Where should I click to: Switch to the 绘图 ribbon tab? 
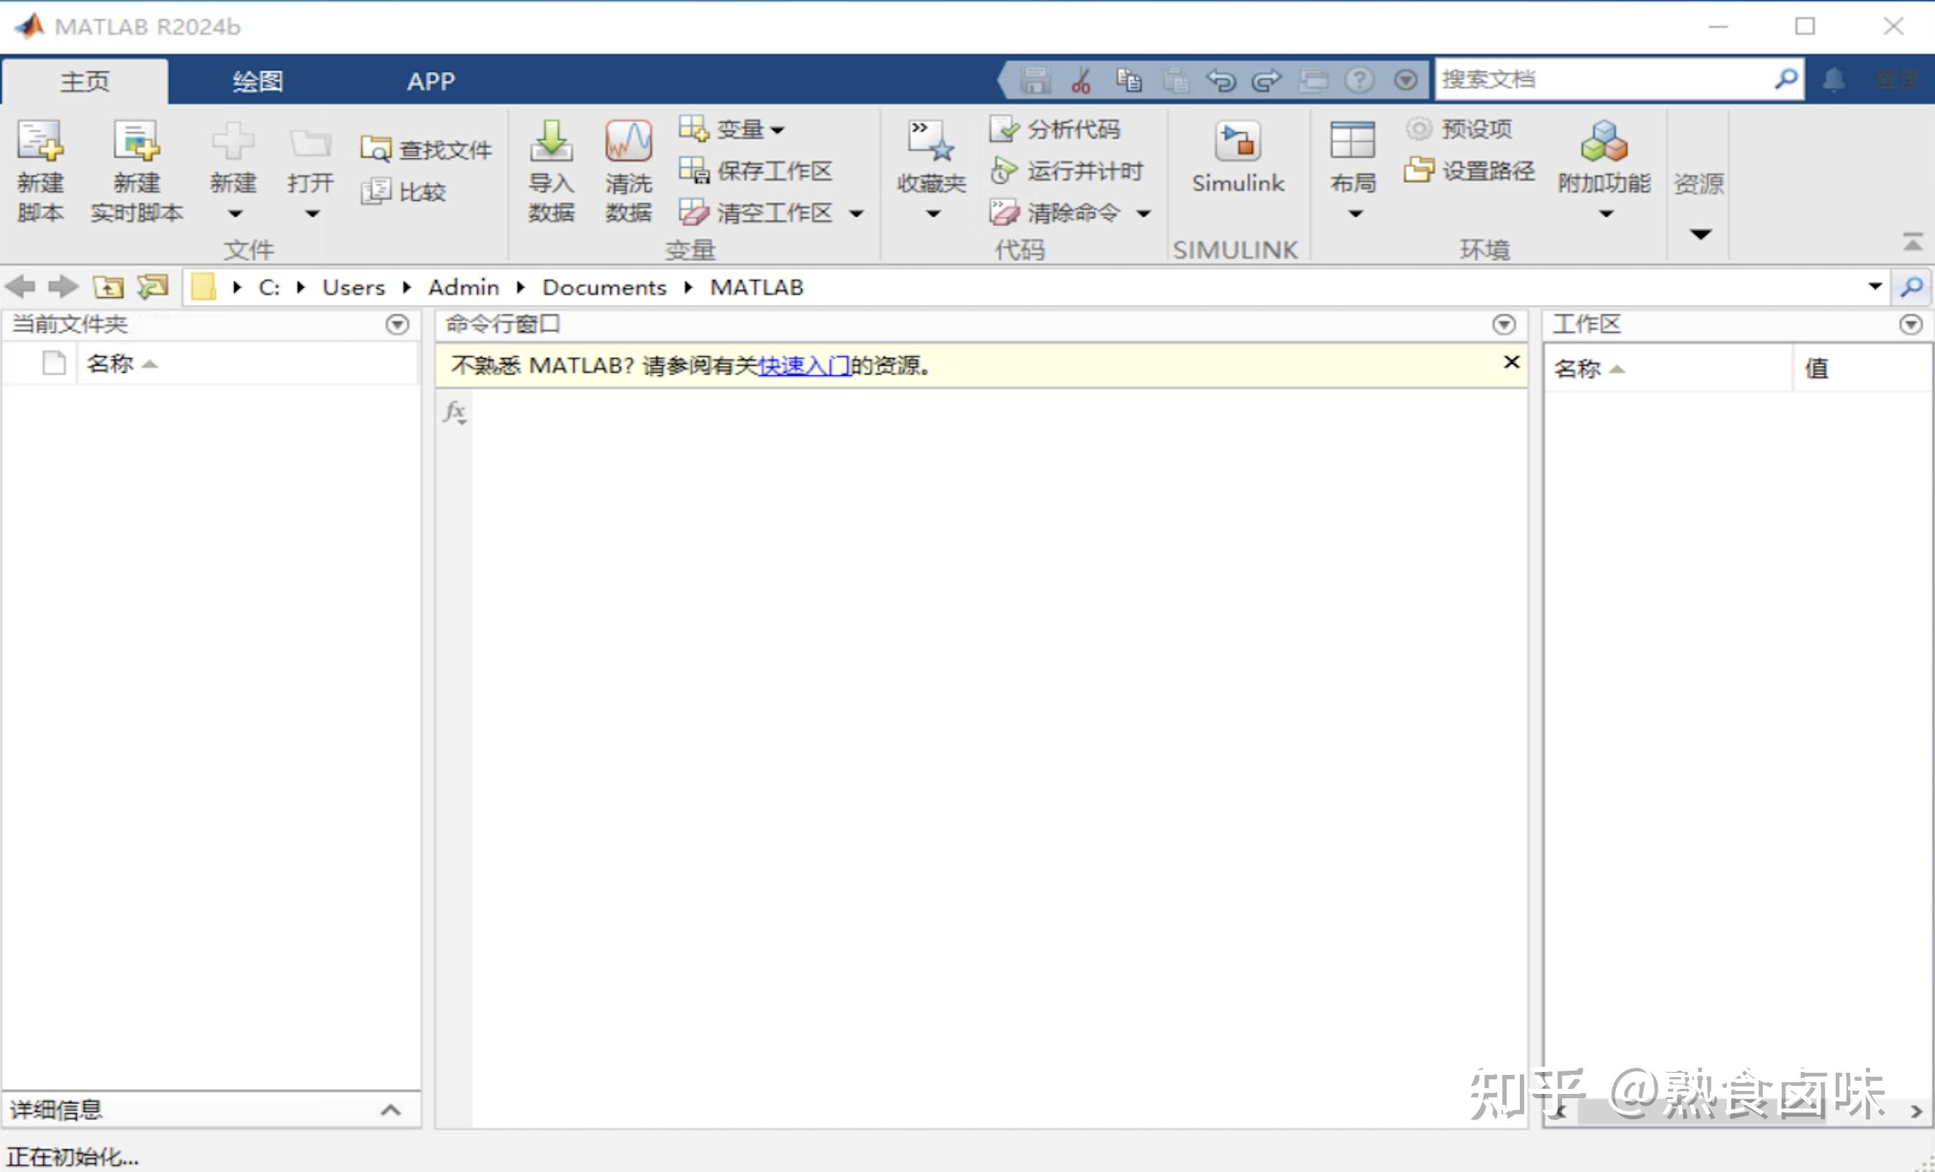[256, 80]
